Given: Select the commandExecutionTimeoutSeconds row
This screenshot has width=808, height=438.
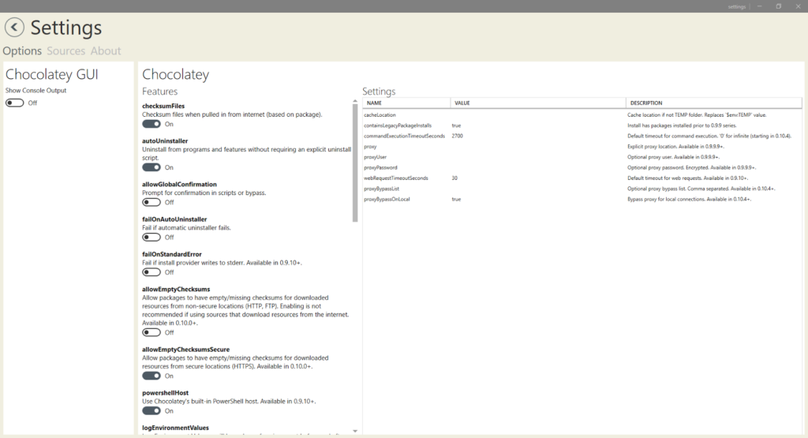Looking at the screenshot, I should point(582,136).
